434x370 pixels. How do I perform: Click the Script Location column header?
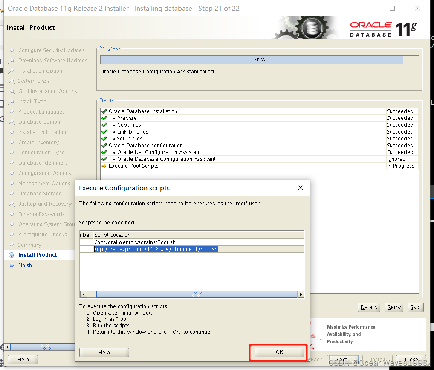pyautogui.click(x=199, y=235)
